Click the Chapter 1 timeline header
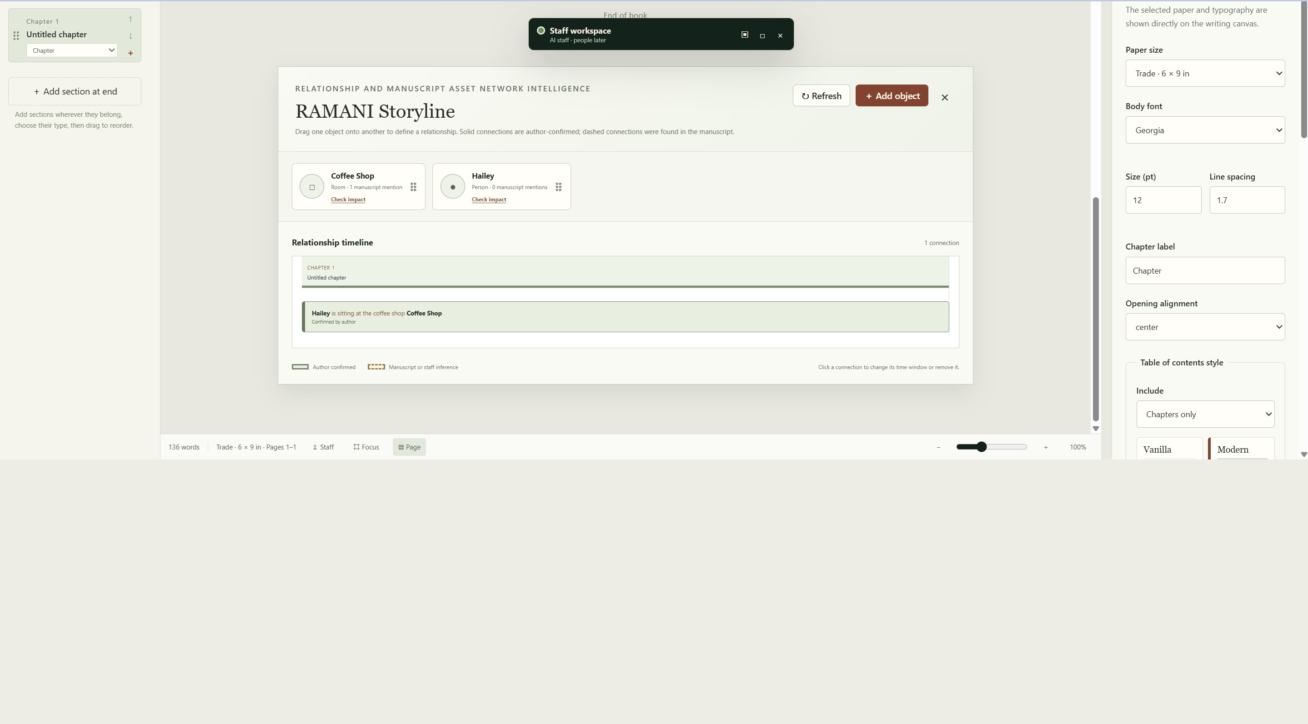 coord(625,272)
